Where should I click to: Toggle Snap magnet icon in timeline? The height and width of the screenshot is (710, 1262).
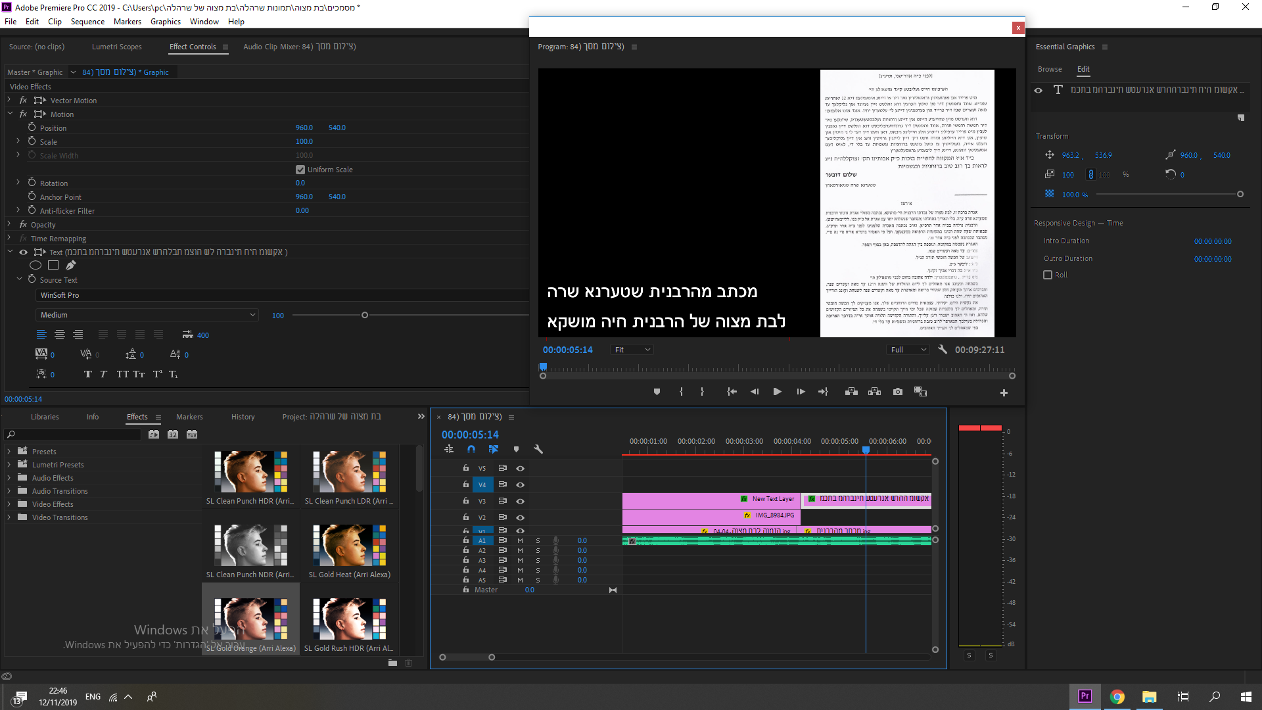click(x=471, y=450)
